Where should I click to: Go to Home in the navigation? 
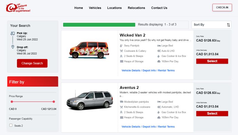[x=79, y=8]
